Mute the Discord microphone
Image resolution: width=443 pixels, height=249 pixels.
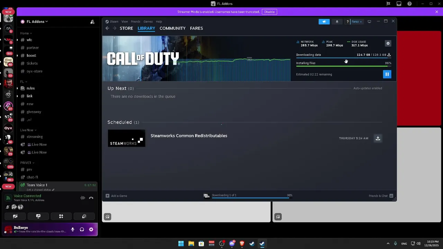[x=73, y=229]
